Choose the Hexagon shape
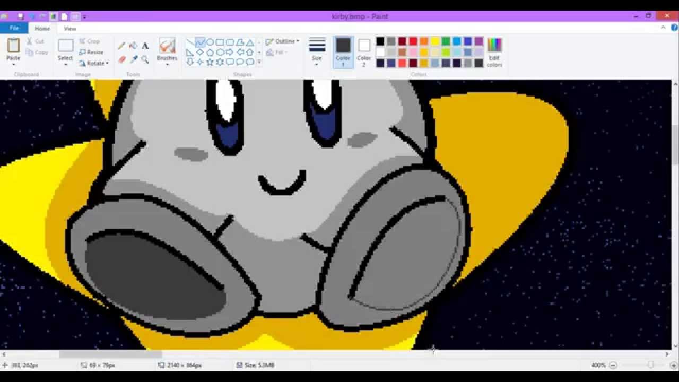Screen dimensions: 679x382 [220, 52]
